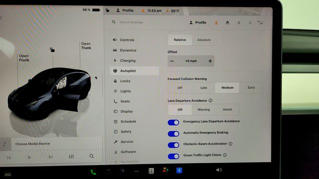
Task: Set Forward Collision Warning to Early
Action: pos(251,88)
